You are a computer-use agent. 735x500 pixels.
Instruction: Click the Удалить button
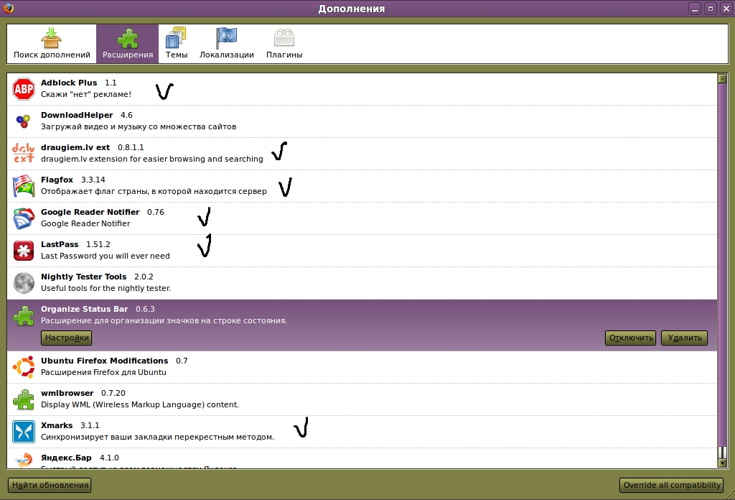click(684, 338)
